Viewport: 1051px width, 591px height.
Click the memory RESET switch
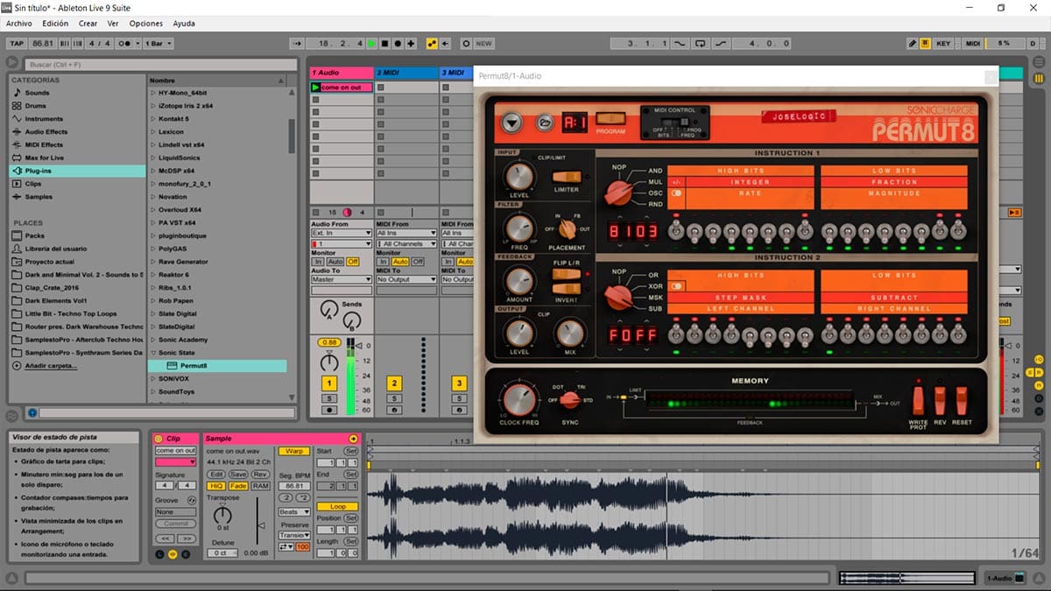962,400
